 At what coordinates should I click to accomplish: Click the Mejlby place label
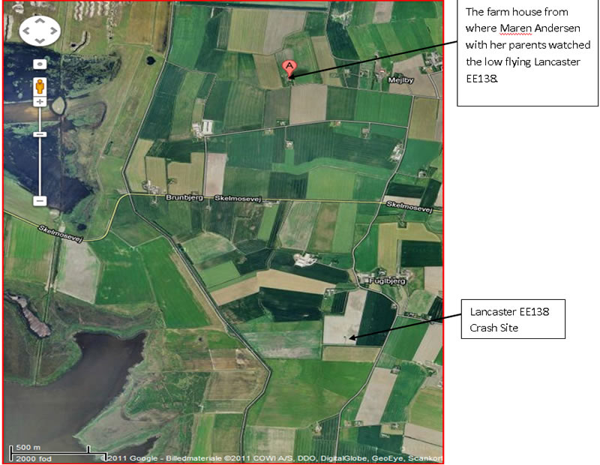coord(400,80)
